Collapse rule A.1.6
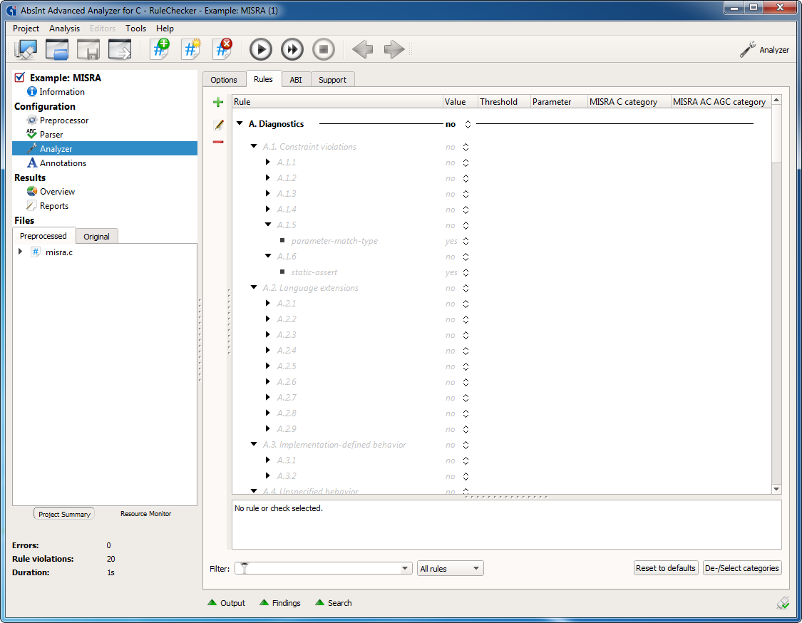 [x=268, y=256]
